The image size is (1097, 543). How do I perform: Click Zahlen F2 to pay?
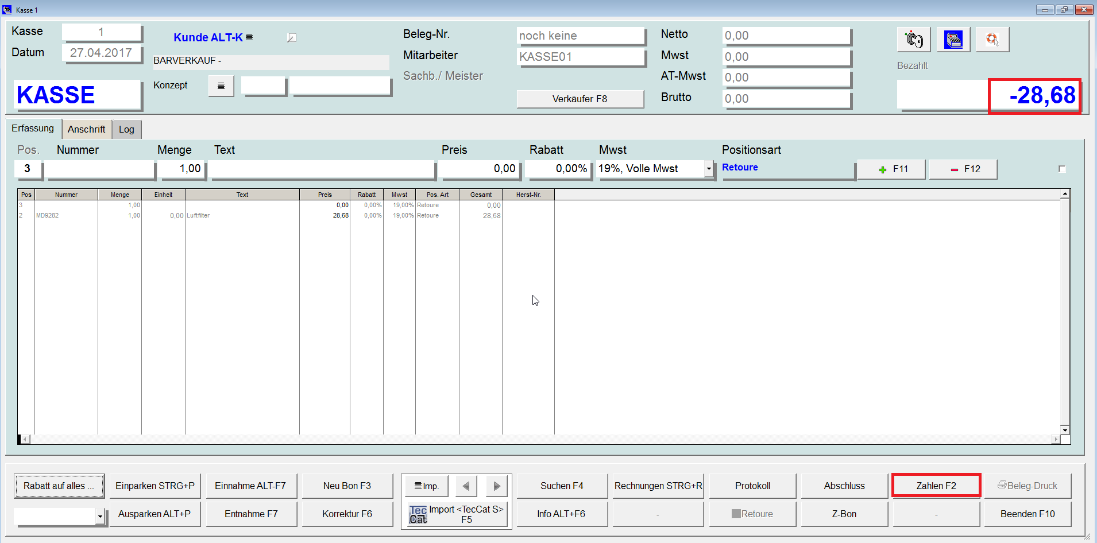(x=936, y=486)
